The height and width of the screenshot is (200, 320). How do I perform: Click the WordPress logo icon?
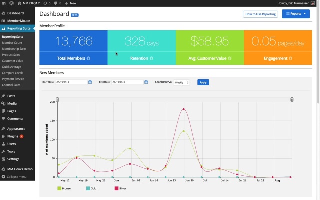tap(4, 3)
